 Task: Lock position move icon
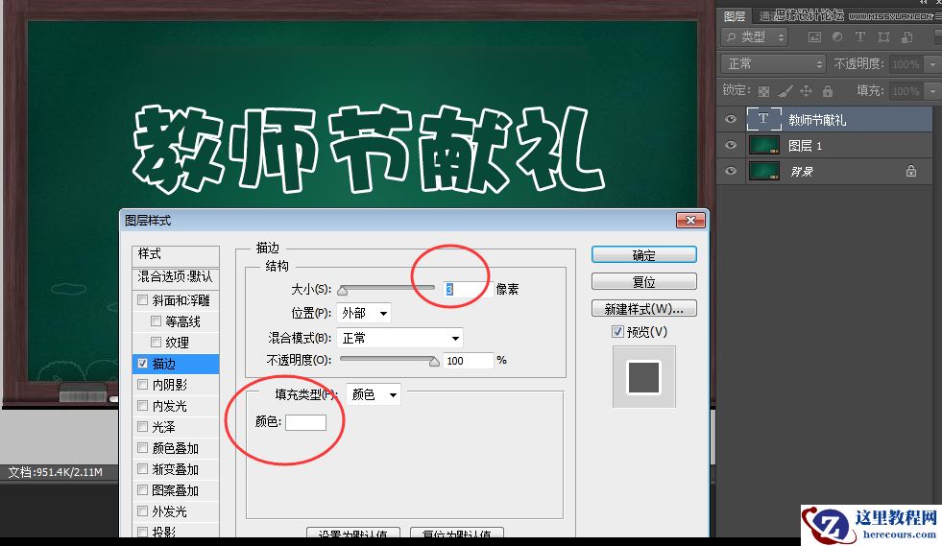pyautogui.click(x=806, y=91)
